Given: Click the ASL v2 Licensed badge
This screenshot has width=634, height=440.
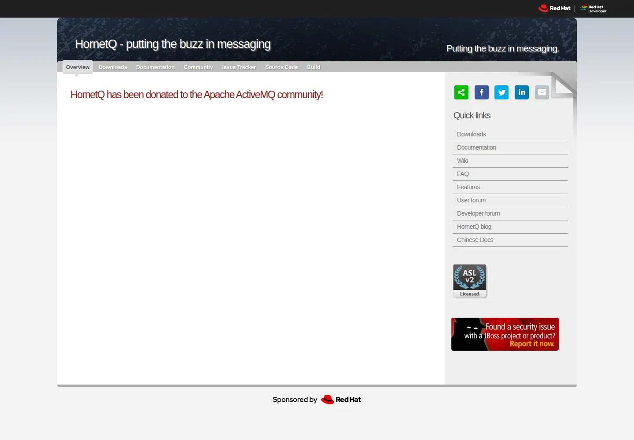Looking at the screenshot, I should [x=470, y=281].
